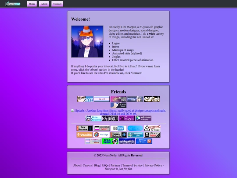
Task: Click the 'Logos' list item
Action: 116,43
